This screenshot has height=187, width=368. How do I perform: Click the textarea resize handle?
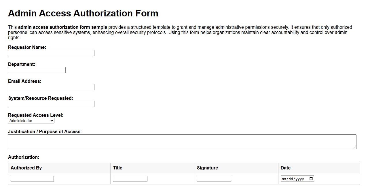click(355, 148)
